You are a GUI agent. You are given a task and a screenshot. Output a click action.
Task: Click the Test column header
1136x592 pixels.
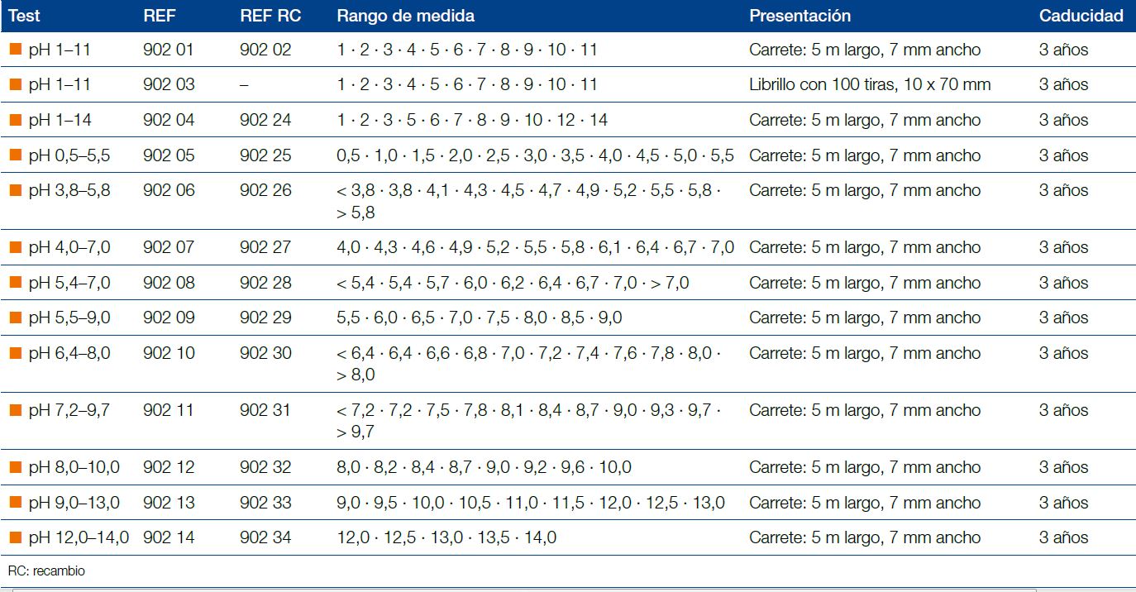24,16
